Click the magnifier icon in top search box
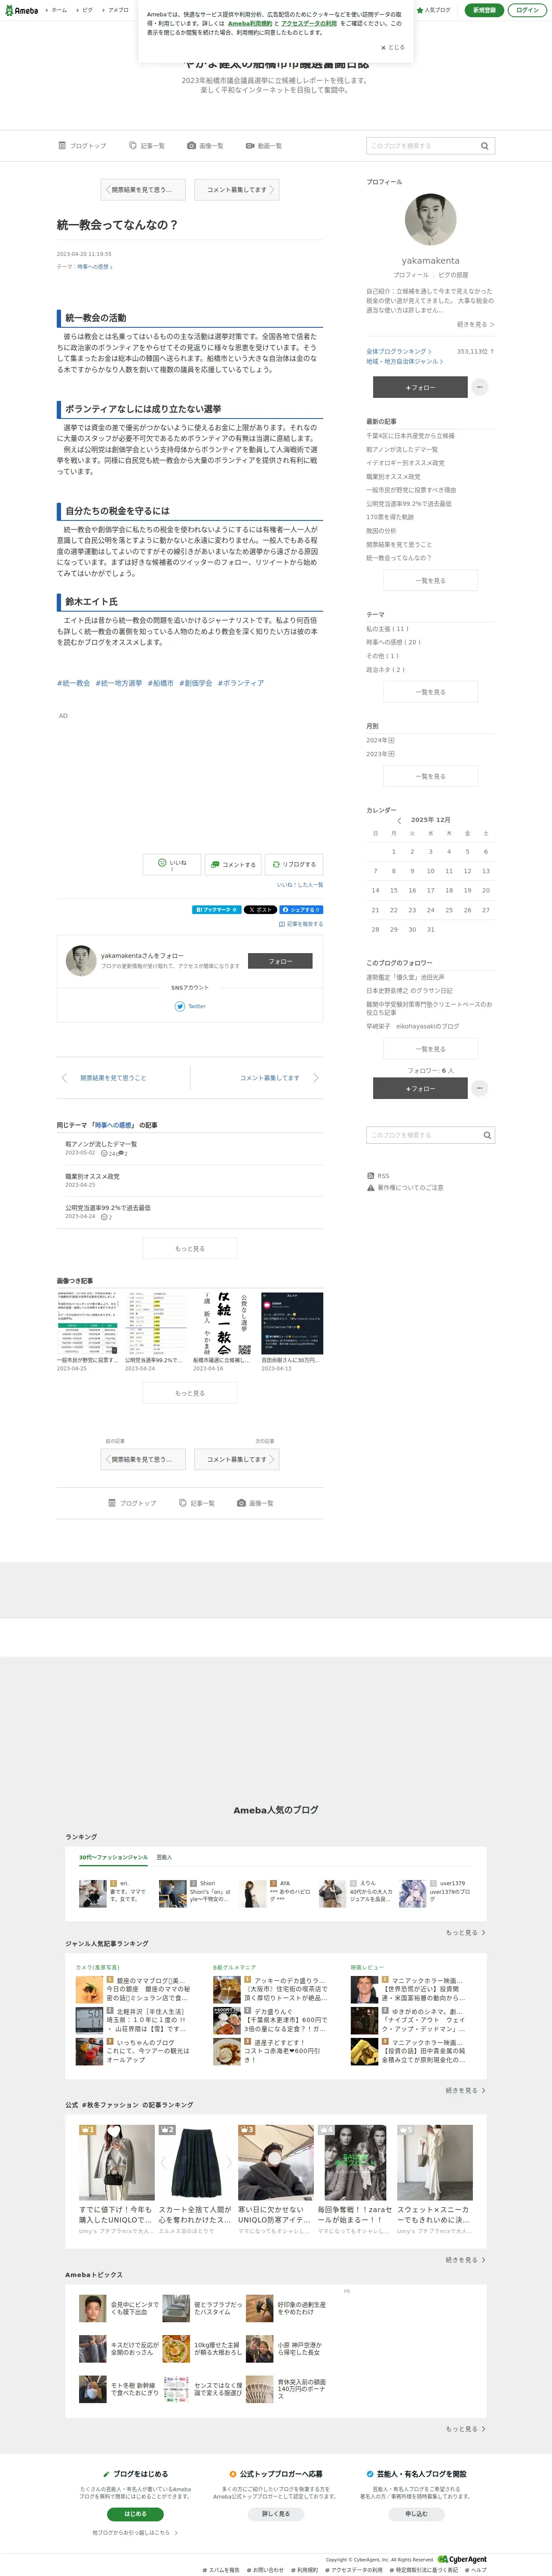552x2576 pixels. click(x=485, y=146)
